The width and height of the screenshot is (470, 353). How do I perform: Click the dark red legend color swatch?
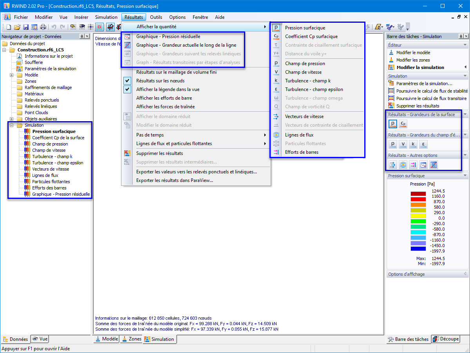(x=418, y=194)
